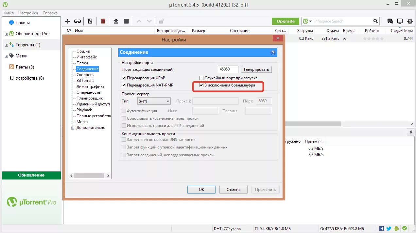416x233 pixels.
Task: Open the remote monitor icon in toolbar
Action: pos(400,21)
